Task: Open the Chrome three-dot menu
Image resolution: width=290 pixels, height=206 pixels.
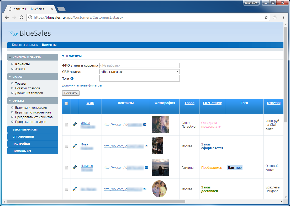Action: (283, 17)
